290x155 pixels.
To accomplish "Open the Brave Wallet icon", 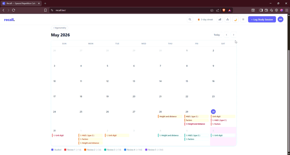I will tap(266, 10).
